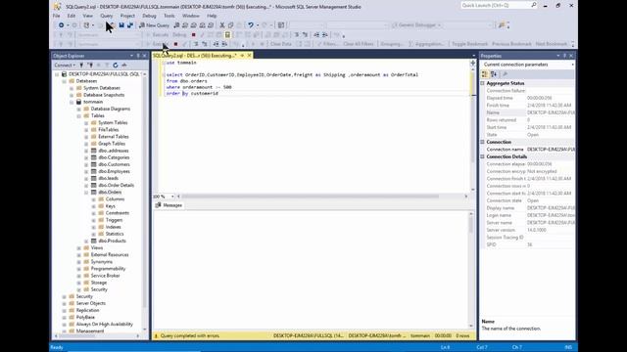
Task: Click the editor horizontal scrollbar
Action: coord(311,197)
